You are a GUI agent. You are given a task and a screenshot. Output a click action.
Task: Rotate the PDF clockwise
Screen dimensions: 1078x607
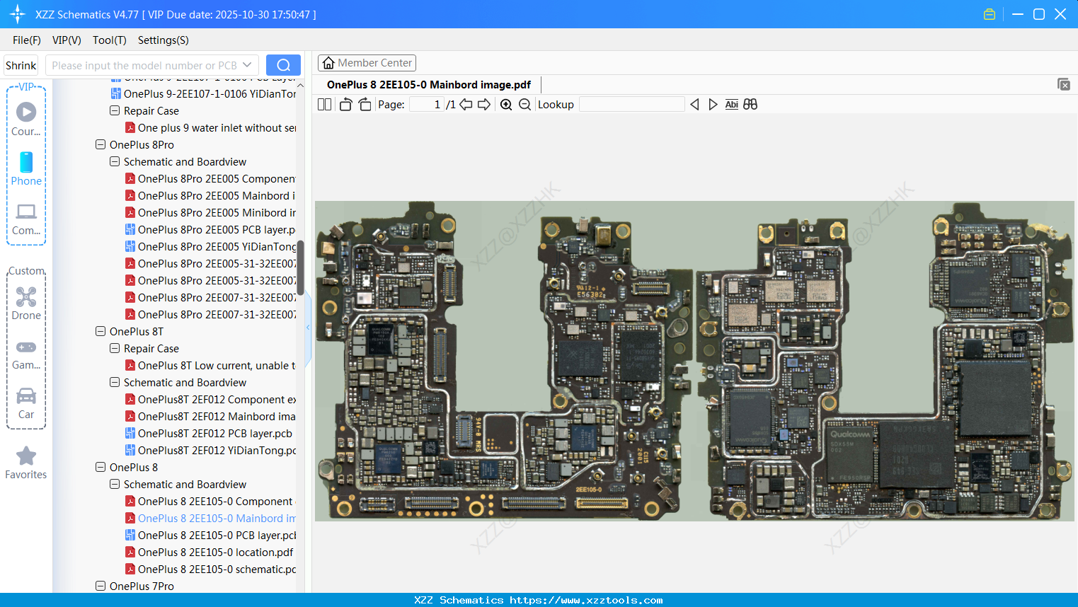click(364, 104)
